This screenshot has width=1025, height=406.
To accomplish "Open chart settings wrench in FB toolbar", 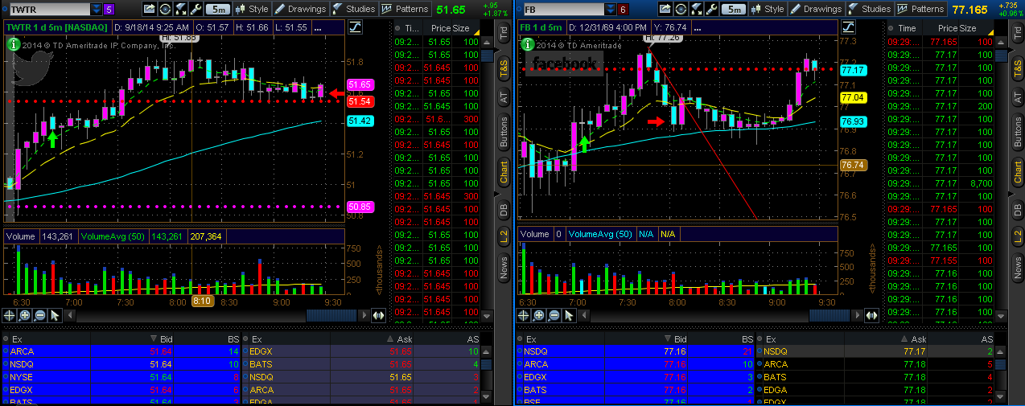I will [x=710, y=10].
